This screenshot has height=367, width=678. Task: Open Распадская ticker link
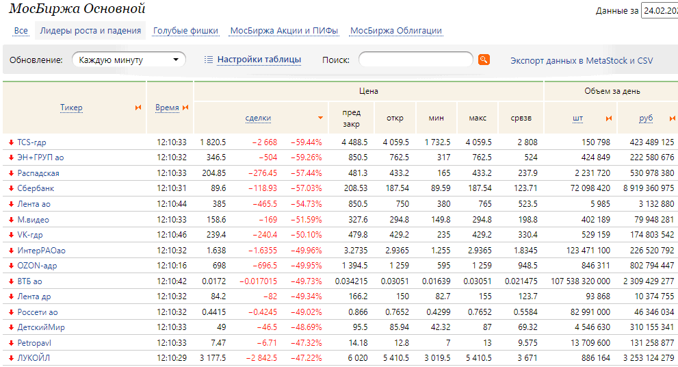click(38, 173)
